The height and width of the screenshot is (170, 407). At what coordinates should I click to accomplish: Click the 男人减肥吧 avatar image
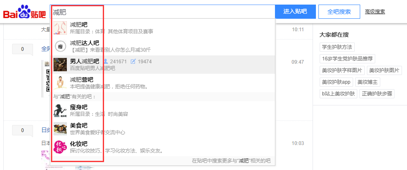click(x=60, y=65)
